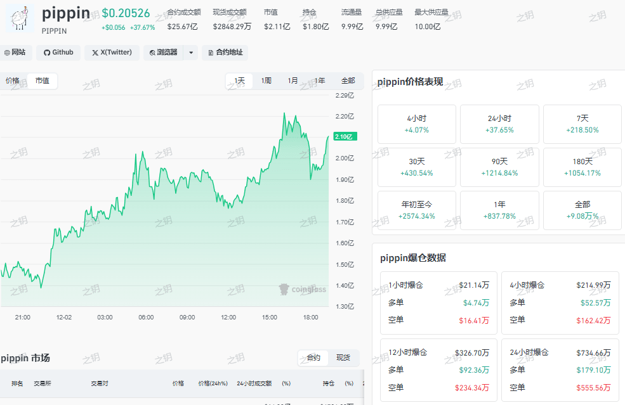625x405 pixels.
Task: Click the pippin token logo image
Action: pos(20,18)
